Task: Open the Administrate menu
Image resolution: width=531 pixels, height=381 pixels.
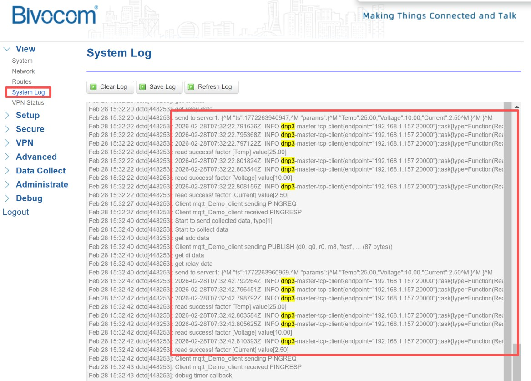Action: (x=42, y=184)
